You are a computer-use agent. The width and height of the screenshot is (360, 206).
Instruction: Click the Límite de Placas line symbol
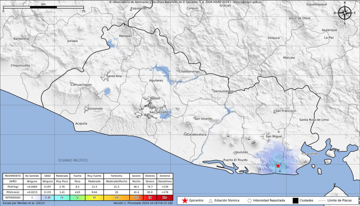tap(322, 201)
